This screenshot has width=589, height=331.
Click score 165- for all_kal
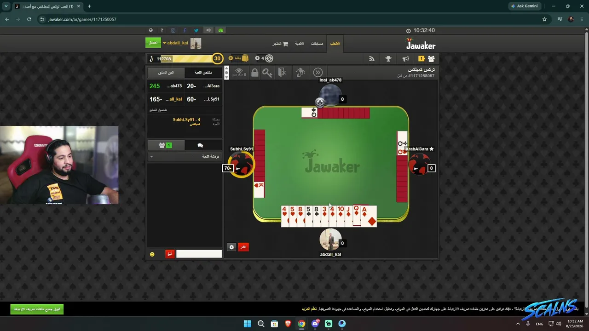[x=156, y=99]
